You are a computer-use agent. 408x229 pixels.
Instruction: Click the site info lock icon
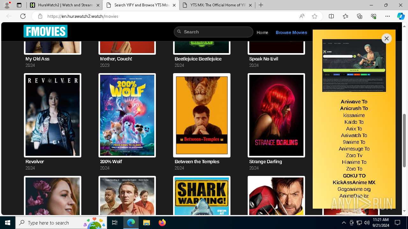pos(40,16)
